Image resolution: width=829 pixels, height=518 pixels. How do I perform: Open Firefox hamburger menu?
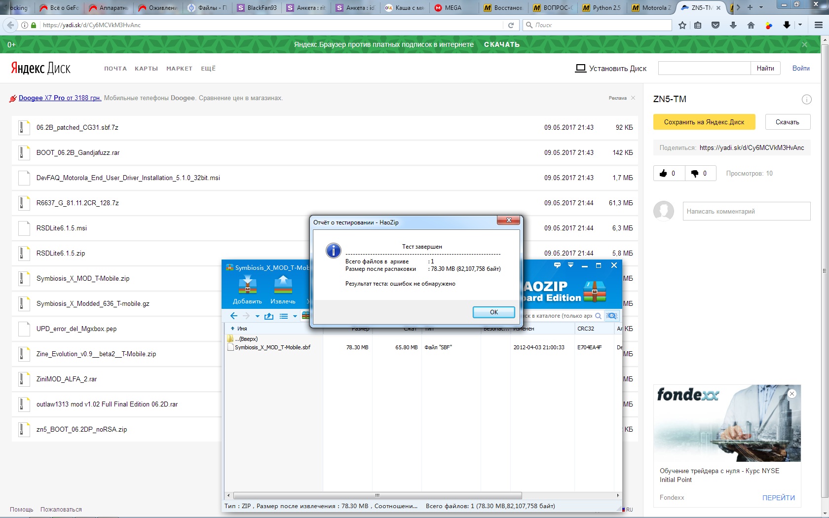[x=818, y=25]
